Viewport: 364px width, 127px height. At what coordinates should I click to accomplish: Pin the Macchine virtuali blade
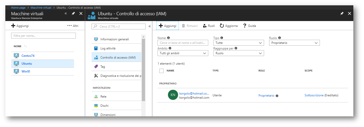point(73,13)
